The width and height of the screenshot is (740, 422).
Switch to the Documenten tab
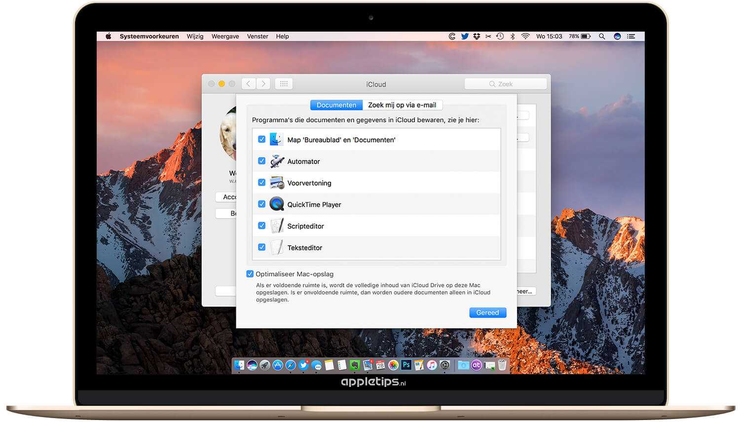[336, 105]
